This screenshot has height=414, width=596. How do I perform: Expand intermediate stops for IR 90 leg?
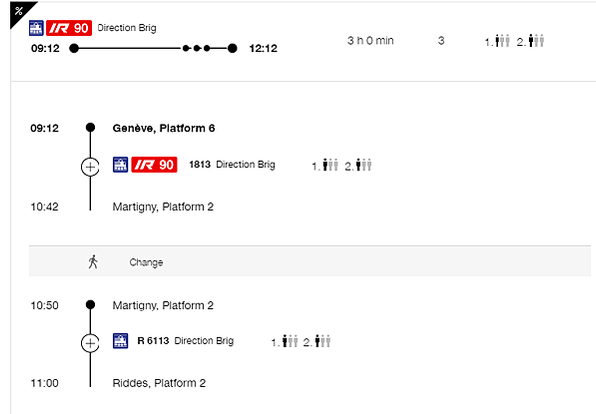click(x=91, y=167)
